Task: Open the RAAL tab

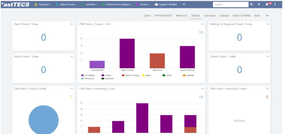Action: tap(257, 16)
